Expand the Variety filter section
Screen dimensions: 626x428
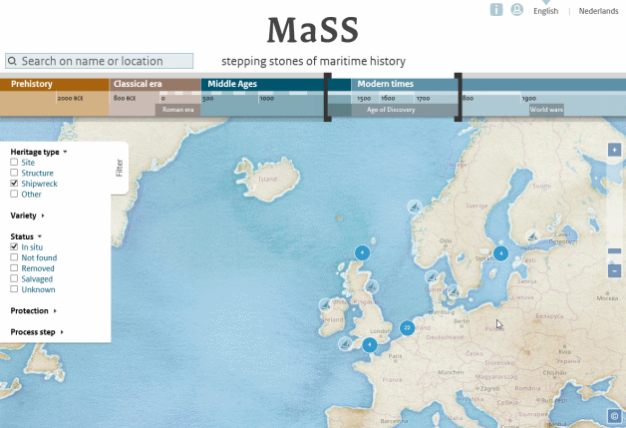pos(28,214)
